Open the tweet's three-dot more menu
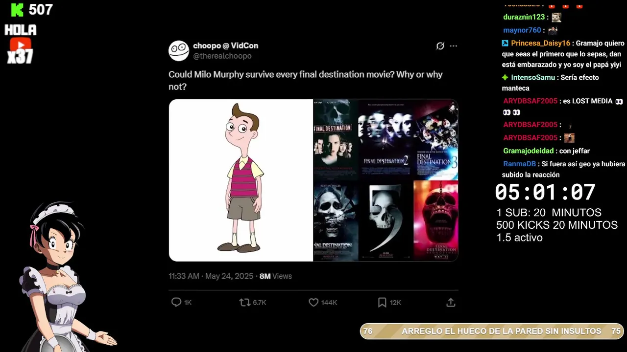The image size is (627, 352). [453, 46]
